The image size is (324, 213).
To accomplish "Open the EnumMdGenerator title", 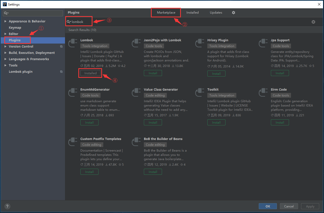I will pos(95,90).
